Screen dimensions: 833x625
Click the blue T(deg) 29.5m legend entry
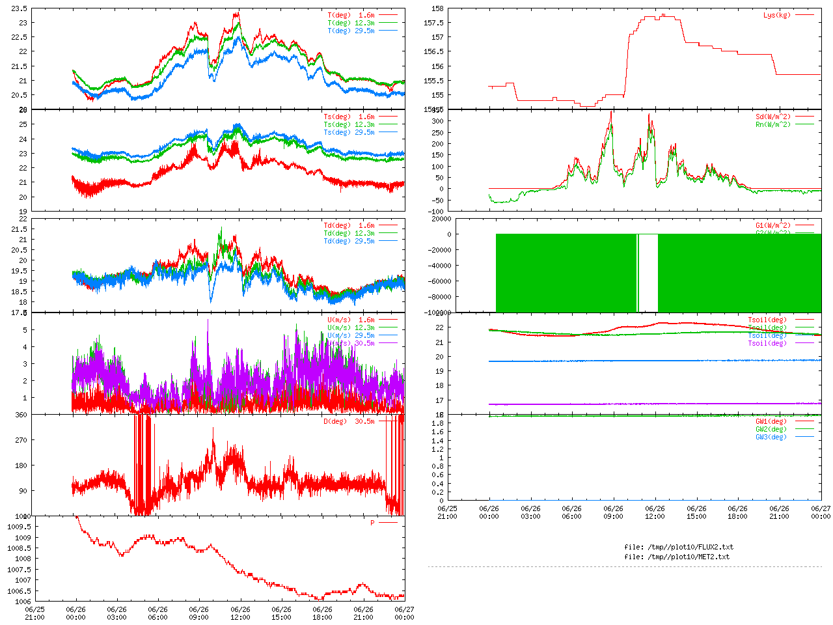click(x=351, y=31)
